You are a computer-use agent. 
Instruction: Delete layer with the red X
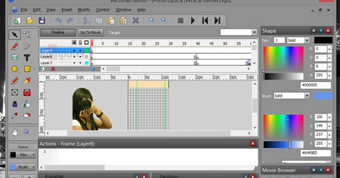[53, 69]
